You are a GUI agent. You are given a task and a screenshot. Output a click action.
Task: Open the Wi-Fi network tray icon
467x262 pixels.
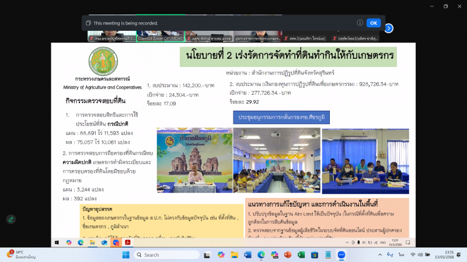(413, 255)
